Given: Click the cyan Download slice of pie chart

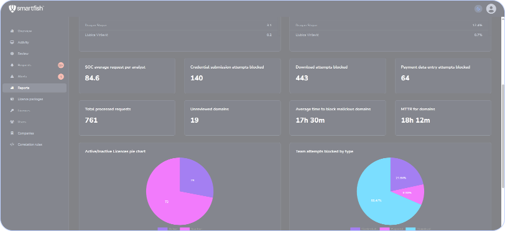Looking at the screenshot, I should [377, 200].
